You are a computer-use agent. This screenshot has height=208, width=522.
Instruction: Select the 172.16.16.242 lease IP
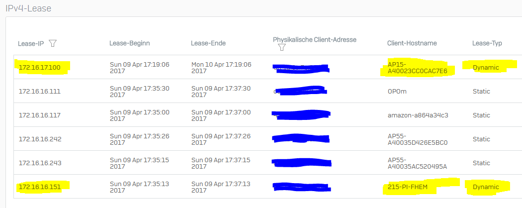(x=40, y=139)
